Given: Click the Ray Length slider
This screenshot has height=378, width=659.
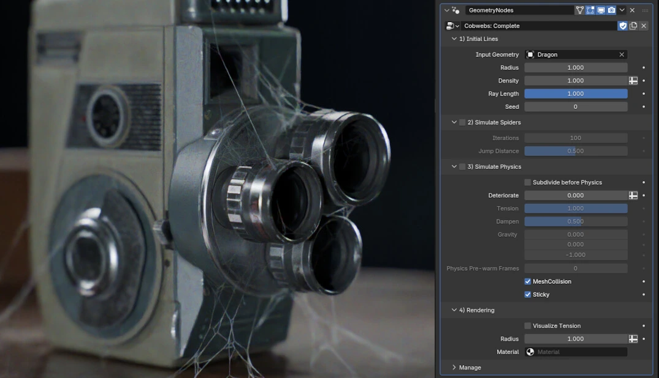Looking at the screenshot, I should tap(576, 94).
